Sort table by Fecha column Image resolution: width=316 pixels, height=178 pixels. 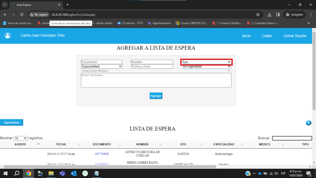coord(61,144)
